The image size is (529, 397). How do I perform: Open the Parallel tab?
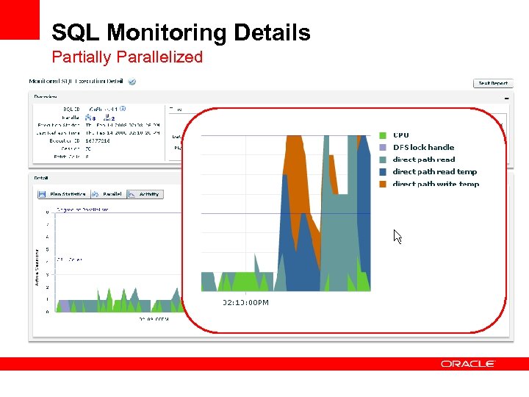click(108, 194)
